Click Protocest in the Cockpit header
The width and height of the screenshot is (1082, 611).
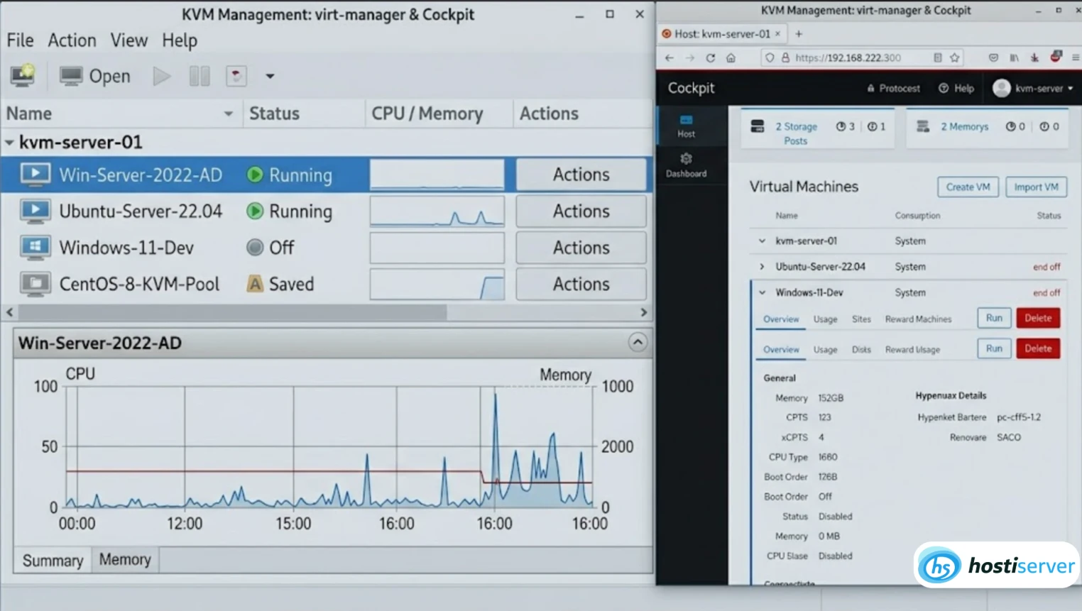[893, 89]
